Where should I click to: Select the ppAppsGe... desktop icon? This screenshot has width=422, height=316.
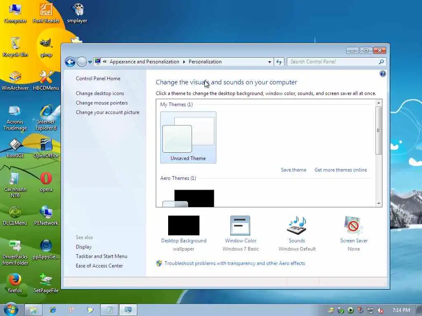click(x=46, y=250)
